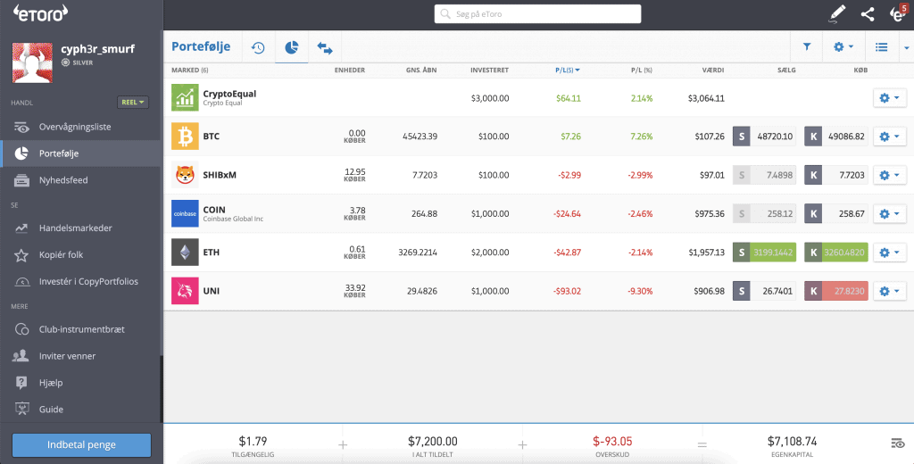The height and width of the screenshot is (464, 914).
Task: Sell ETH at 3199.1442
Action: [x=764, y=253]
